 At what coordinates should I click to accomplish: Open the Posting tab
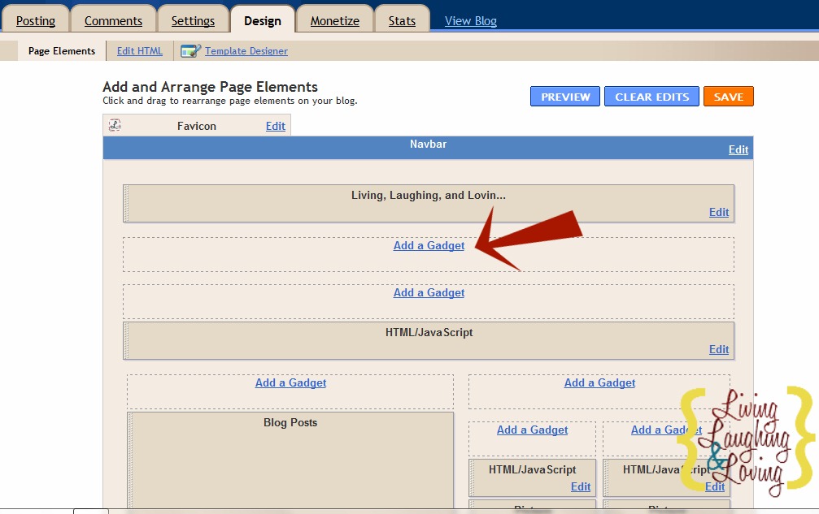(36, 21)
